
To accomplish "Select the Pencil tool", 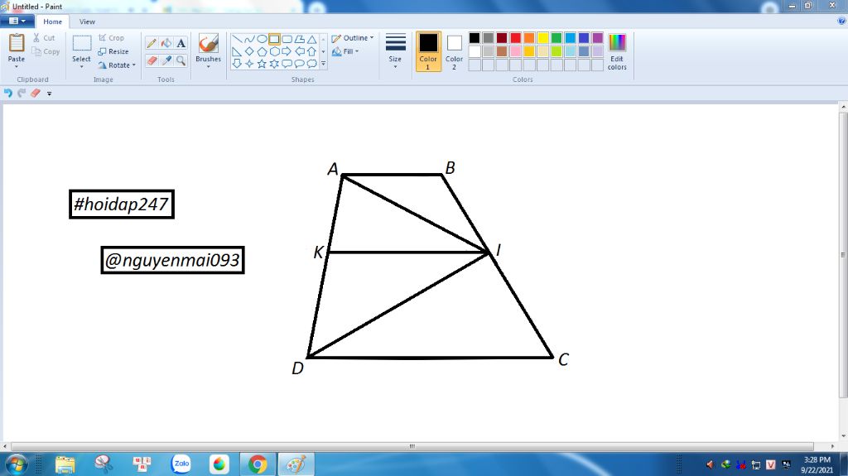I will click(152, 43).
